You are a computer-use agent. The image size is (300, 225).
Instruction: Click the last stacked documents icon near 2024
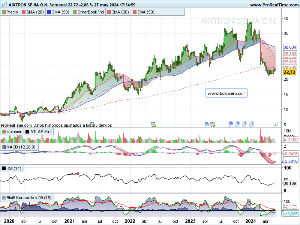252,124
